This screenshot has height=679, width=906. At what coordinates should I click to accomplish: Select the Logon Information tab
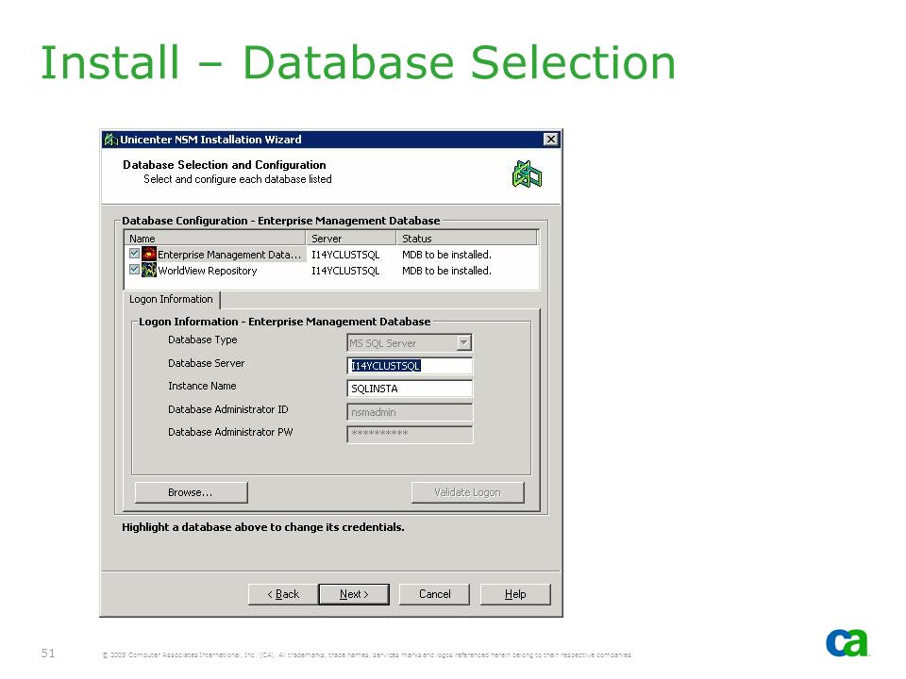tap(171, 299)
